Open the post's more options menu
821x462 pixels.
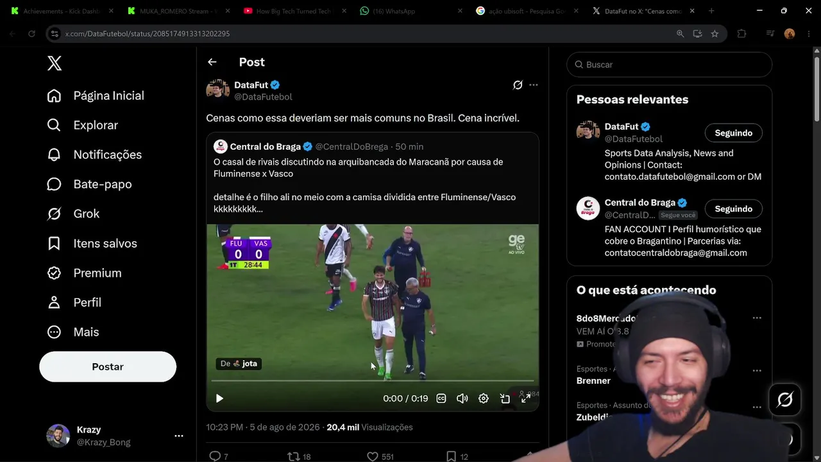click(x=534, y=85)
